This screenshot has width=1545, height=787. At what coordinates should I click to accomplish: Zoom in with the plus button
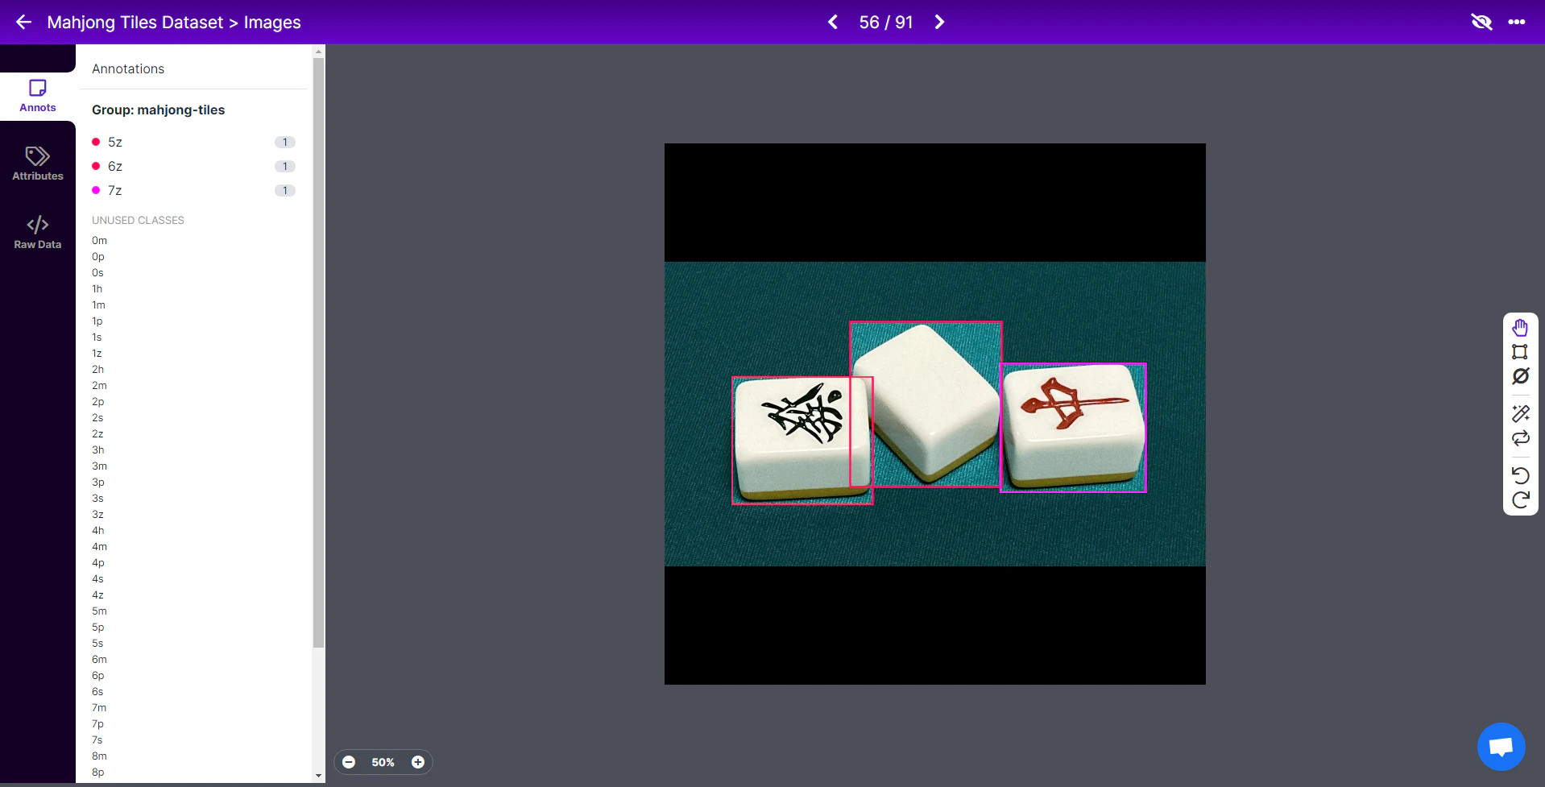[418, 762]
